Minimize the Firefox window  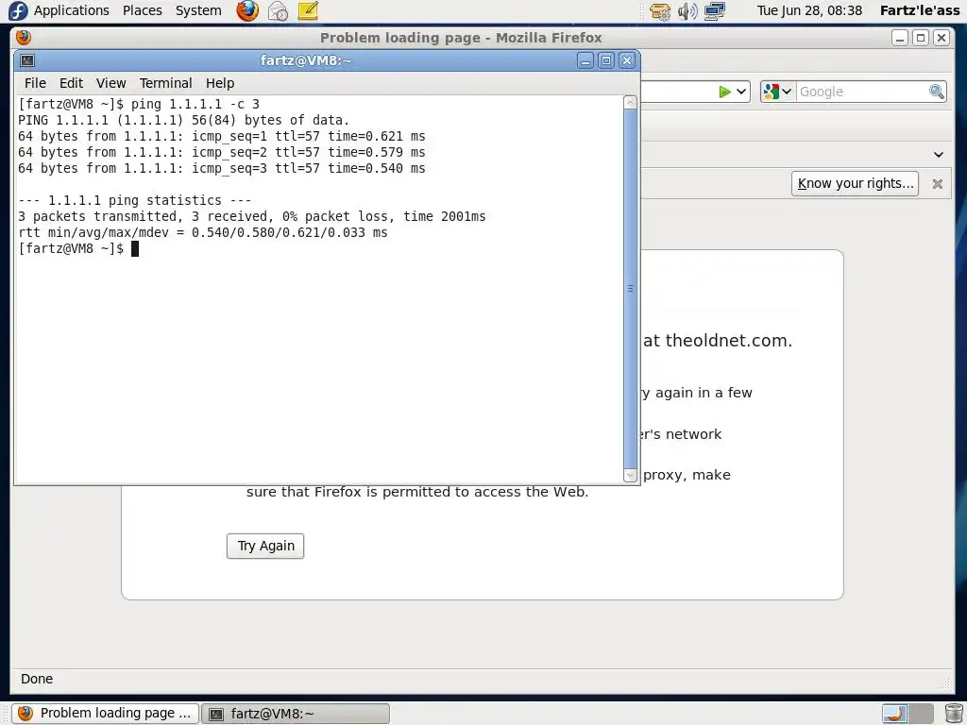coord(900,38)
